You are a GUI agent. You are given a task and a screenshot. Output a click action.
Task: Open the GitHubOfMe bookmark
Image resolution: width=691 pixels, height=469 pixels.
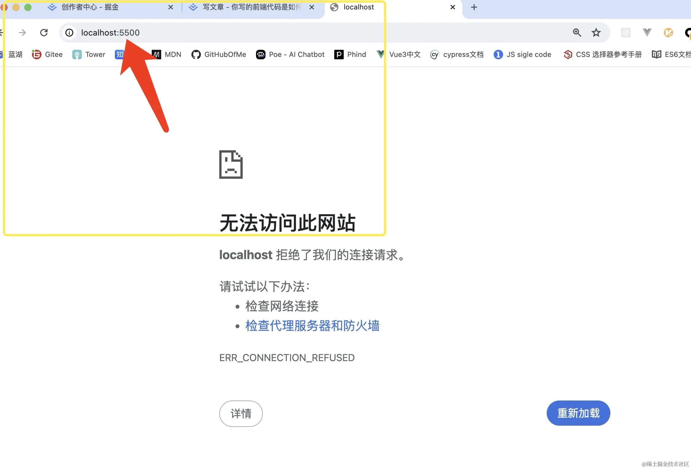point(219,55)
